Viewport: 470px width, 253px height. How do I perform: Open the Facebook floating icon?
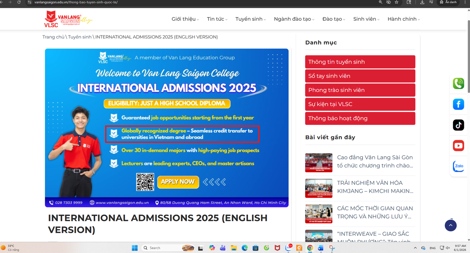click(458, 104)
